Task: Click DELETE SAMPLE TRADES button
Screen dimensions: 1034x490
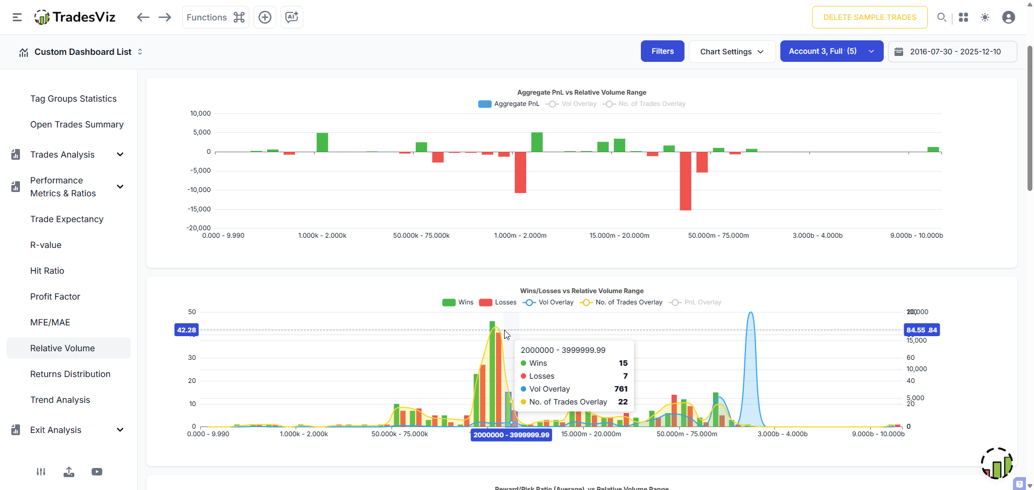Action: [x=870, y=17]
